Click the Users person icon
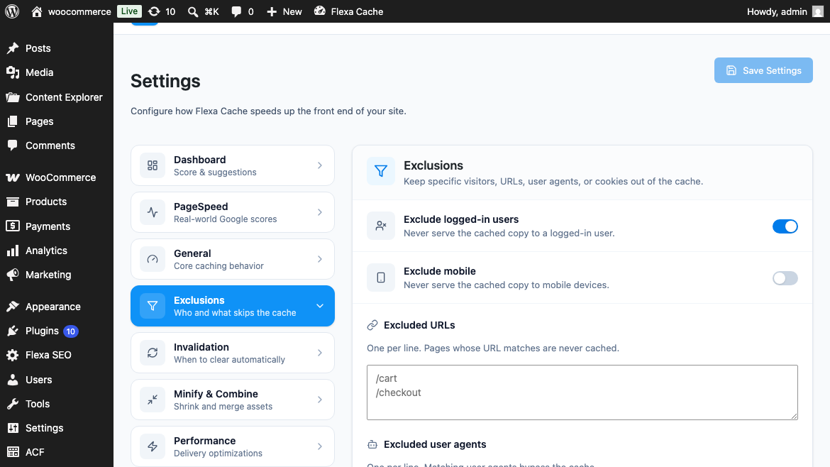This screenshot has width=830, height=467. point(13,380)
